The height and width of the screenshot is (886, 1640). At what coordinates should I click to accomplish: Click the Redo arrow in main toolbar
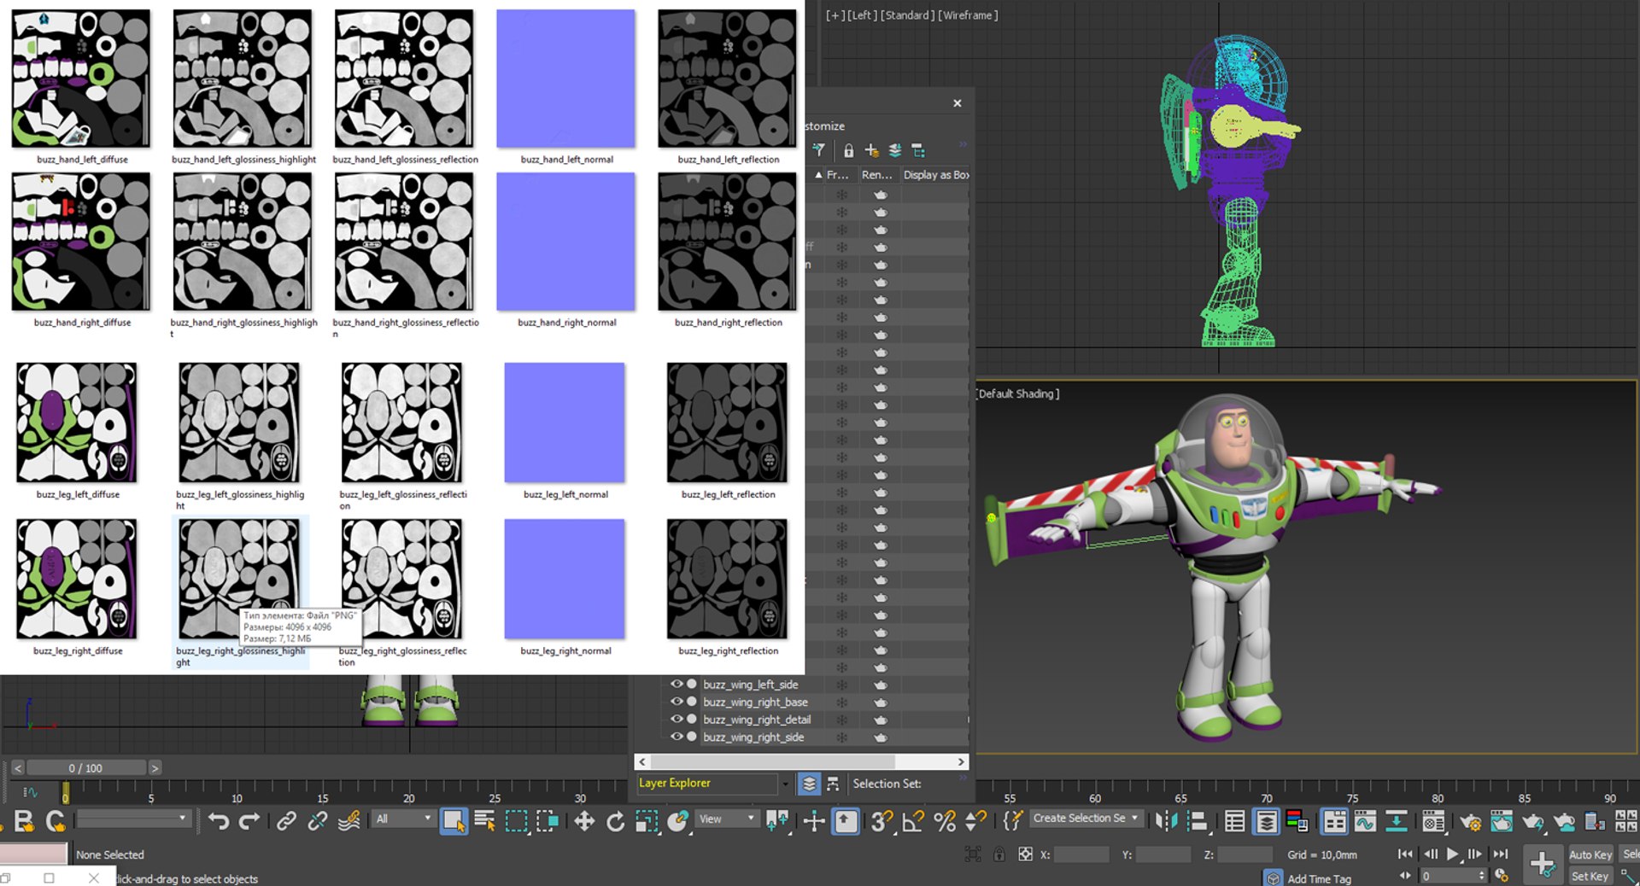click(x=249, y=821)
